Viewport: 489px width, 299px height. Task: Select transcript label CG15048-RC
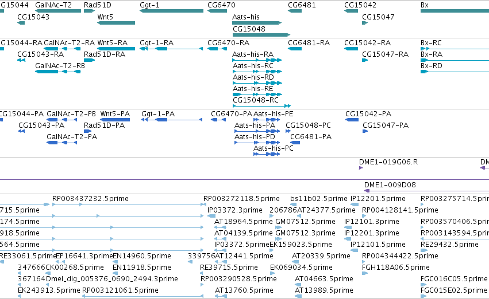coord(256,100)
